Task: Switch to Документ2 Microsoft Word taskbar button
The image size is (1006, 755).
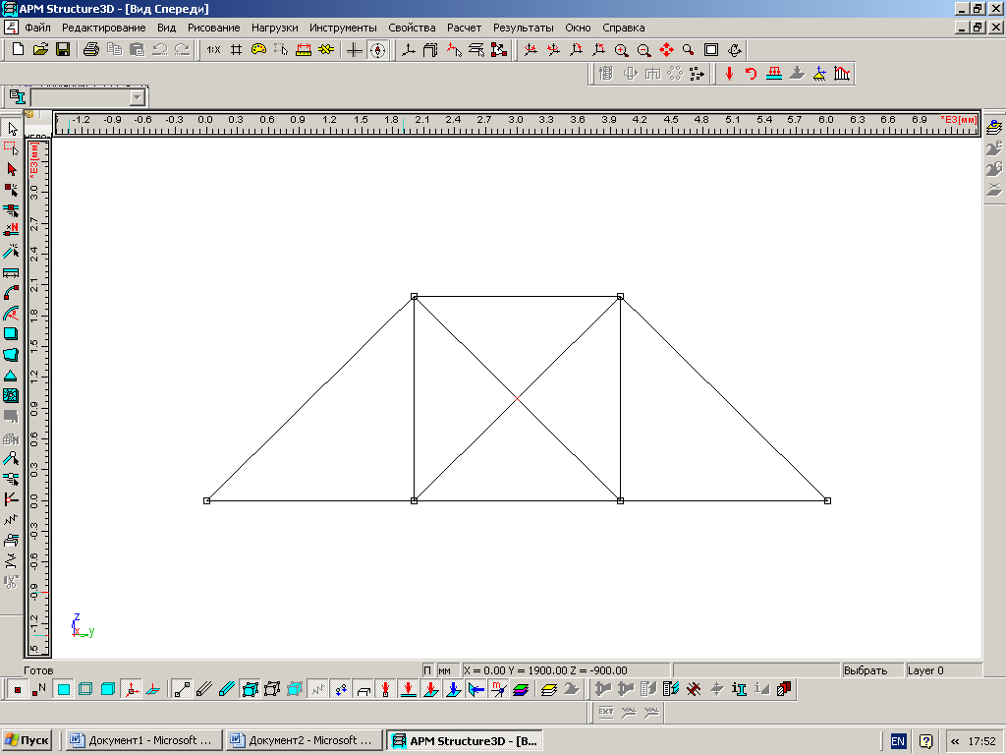Action: click(x=303, y=740)
